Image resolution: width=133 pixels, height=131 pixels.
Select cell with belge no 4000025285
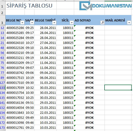15,33
